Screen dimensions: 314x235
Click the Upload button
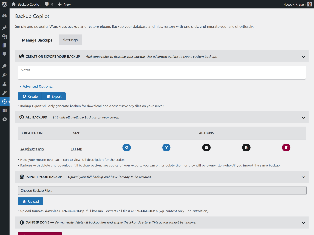[30, 201]
